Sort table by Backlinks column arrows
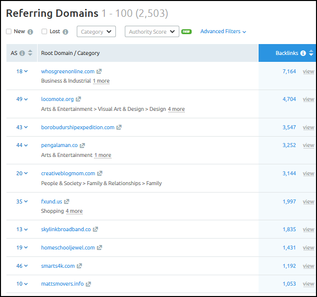The width and height of the screenshot is (317, 297). (311, 53)
